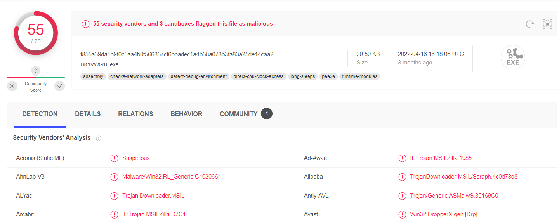This screenshot has width=559, height=224.
Task: Open the Behavior tab
Action: [x=186, y=114]
